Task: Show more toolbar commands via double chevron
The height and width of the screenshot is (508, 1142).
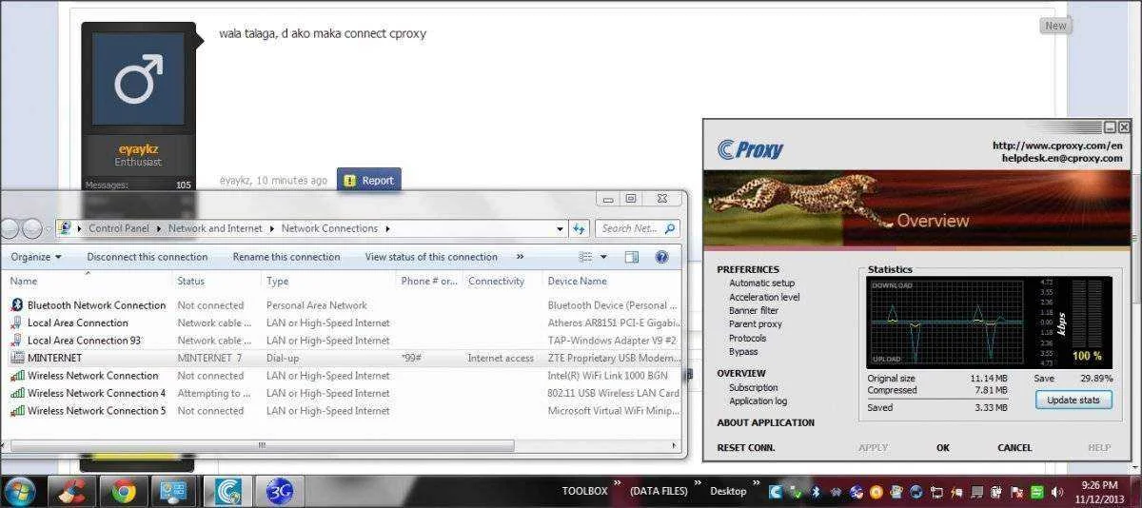Action: coord(520,257)
